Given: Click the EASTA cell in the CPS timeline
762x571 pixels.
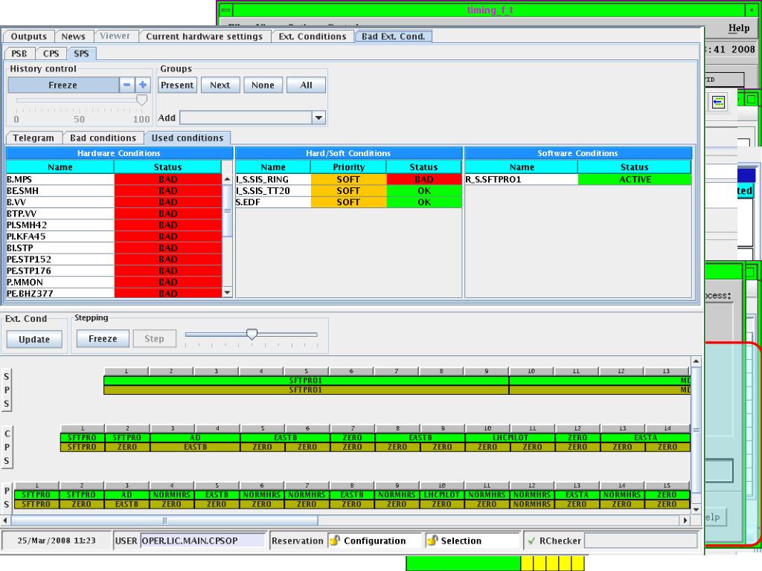Looking at the screenshot, I should pyautogui.click(x=645, y=437).
